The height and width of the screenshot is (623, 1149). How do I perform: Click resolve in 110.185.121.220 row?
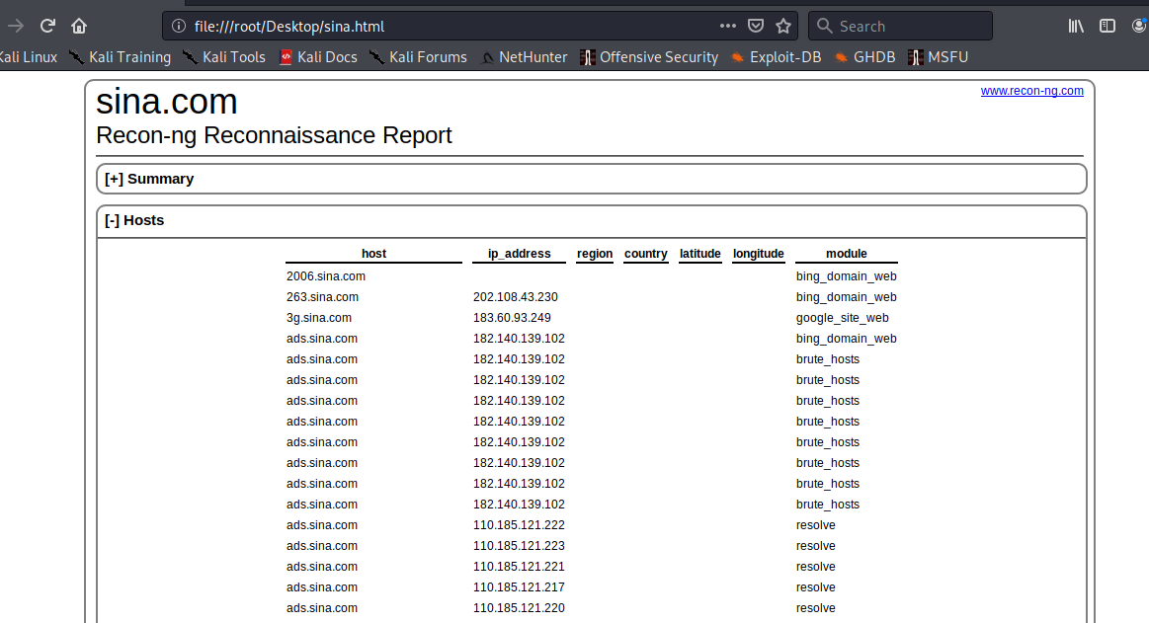(x=816, y=607)
